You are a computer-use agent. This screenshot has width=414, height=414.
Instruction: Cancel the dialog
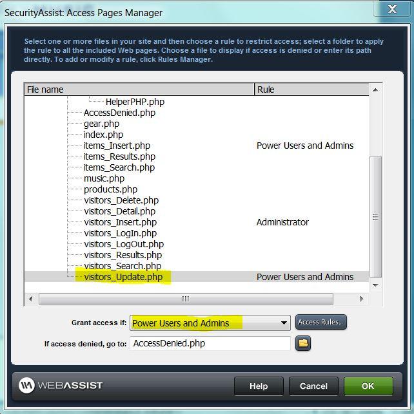click(x=313, y=386)
